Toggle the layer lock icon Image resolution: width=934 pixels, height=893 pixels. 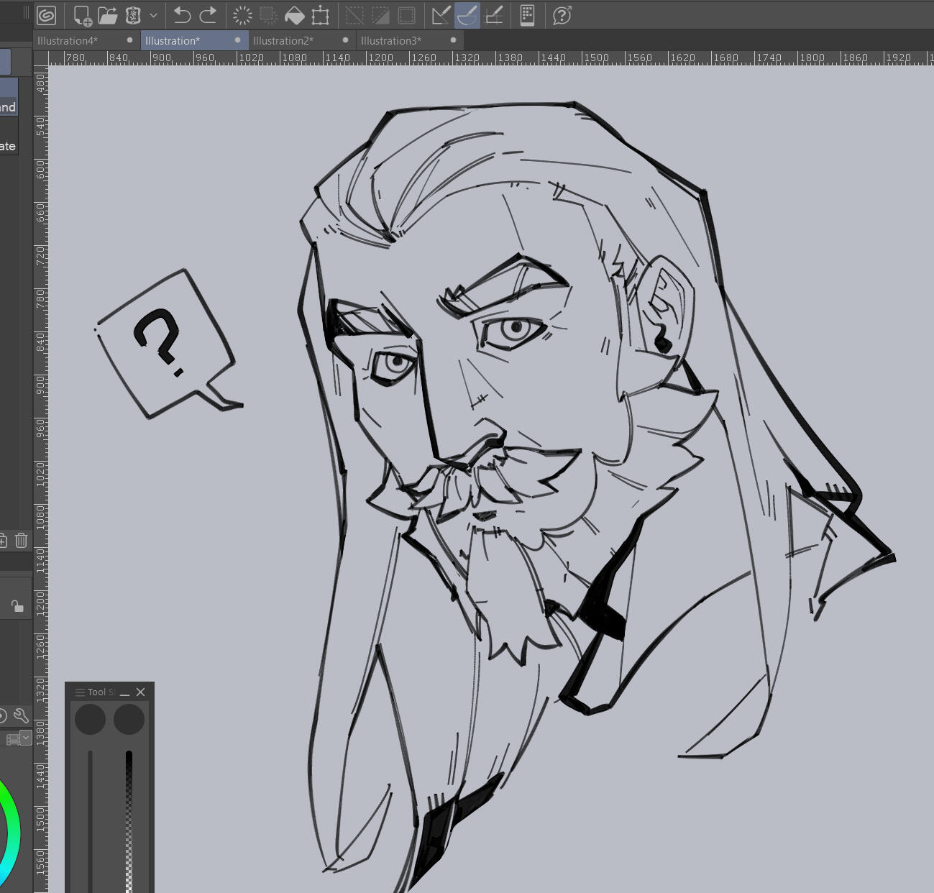tap(17, 606)
